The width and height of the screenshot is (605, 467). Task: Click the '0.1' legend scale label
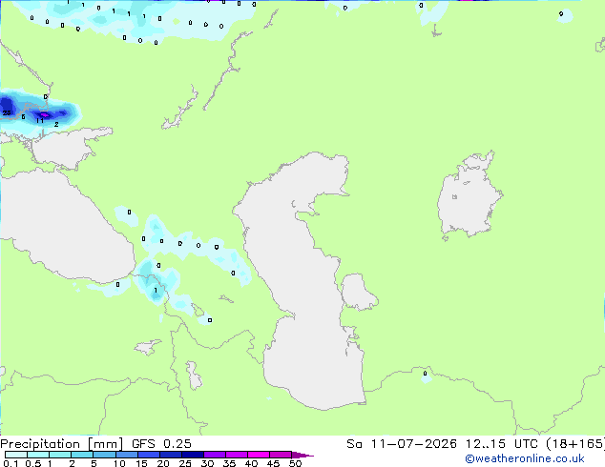pos(10,463)
